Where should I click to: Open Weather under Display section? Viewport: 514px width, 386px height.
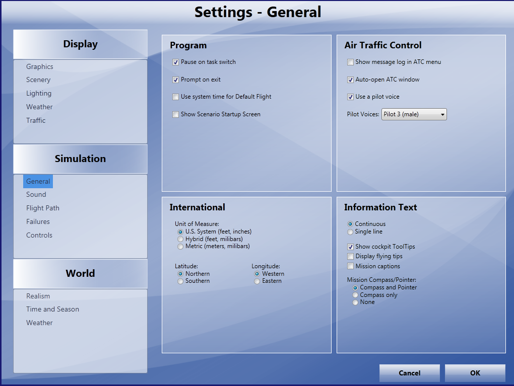[x=39, y=107]
